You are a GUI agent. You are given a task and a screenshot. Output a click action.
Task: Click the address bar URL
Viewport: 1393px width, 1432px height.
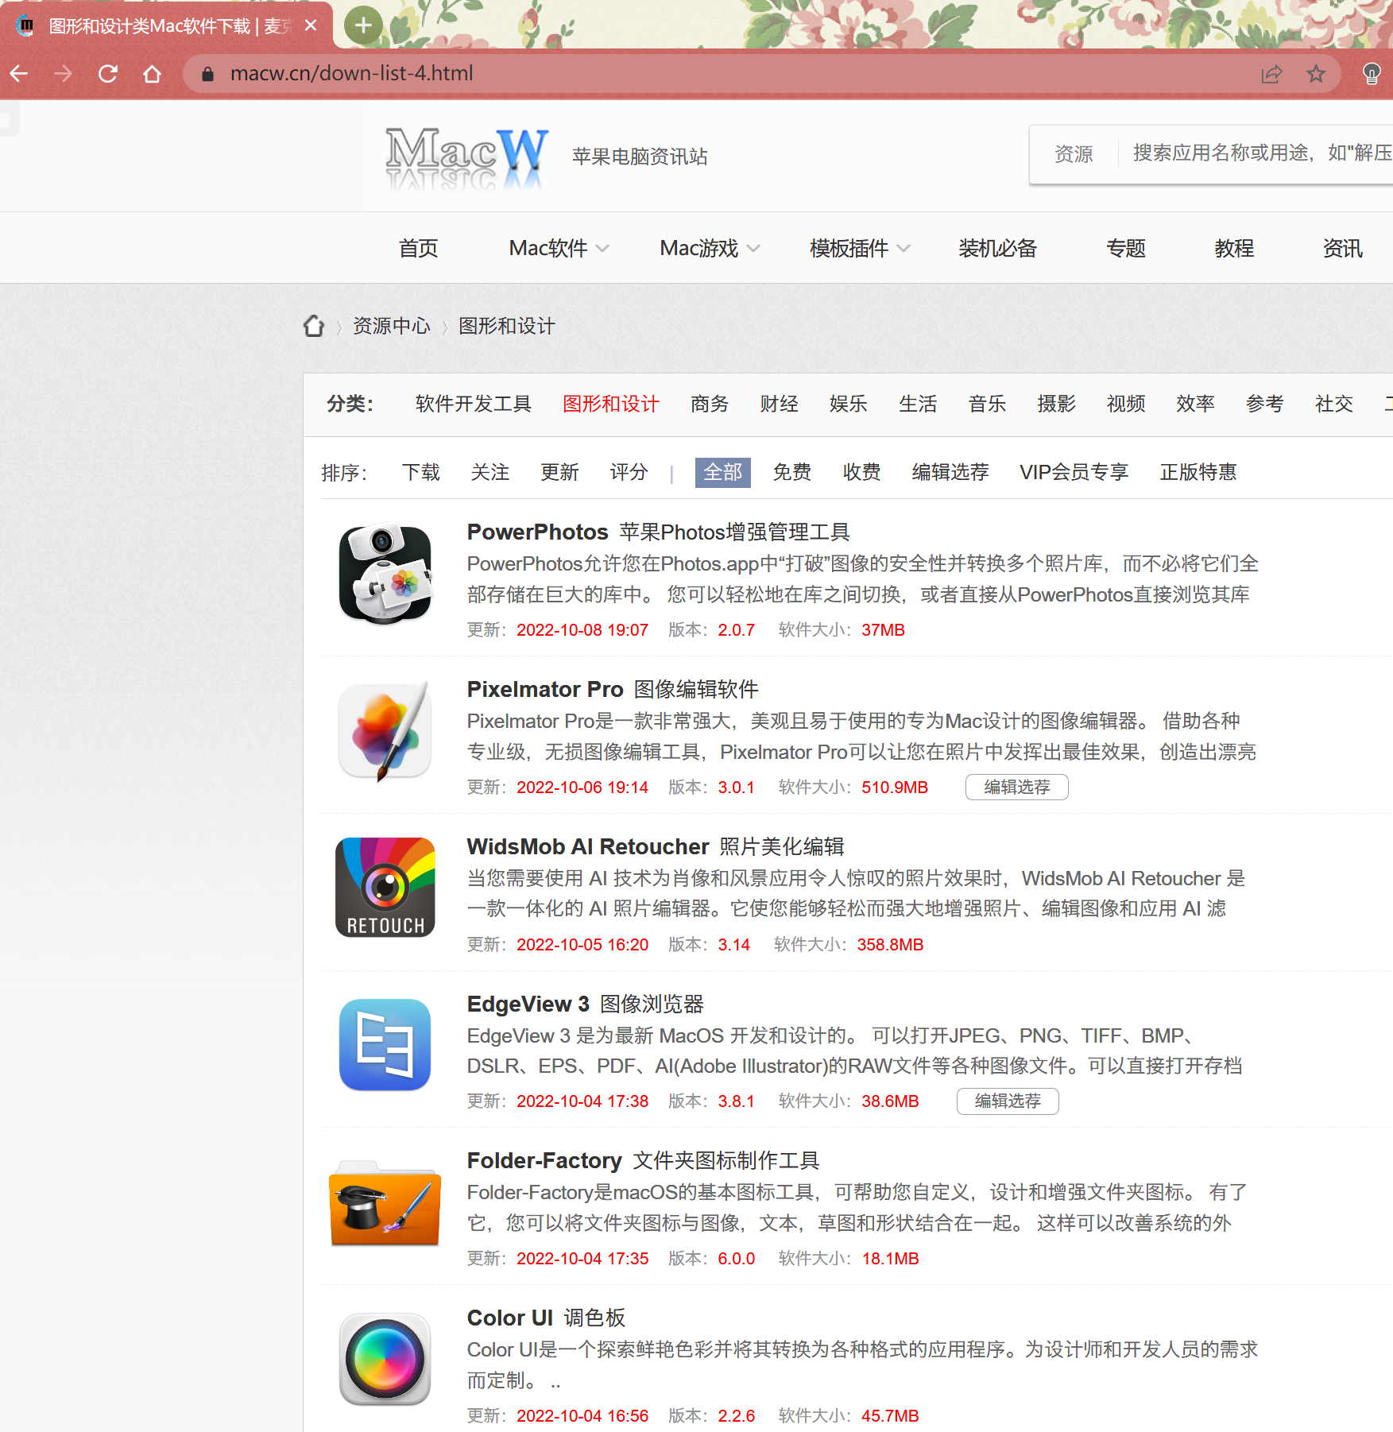coord(352,74)
